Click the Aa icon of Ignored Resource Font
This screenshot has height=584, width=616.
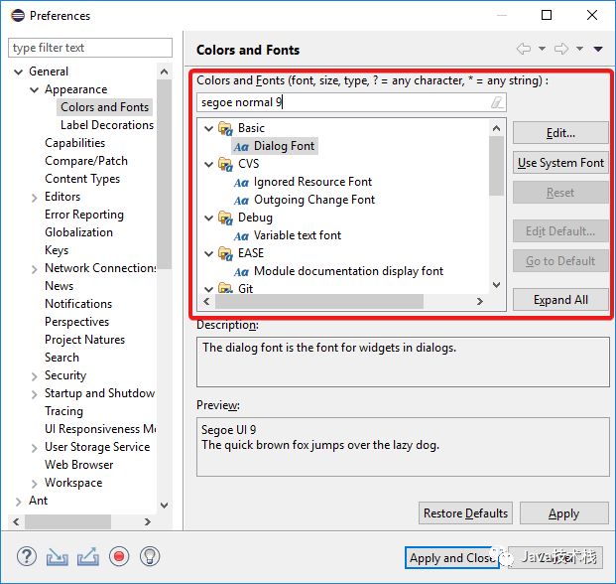click(241, 183)
